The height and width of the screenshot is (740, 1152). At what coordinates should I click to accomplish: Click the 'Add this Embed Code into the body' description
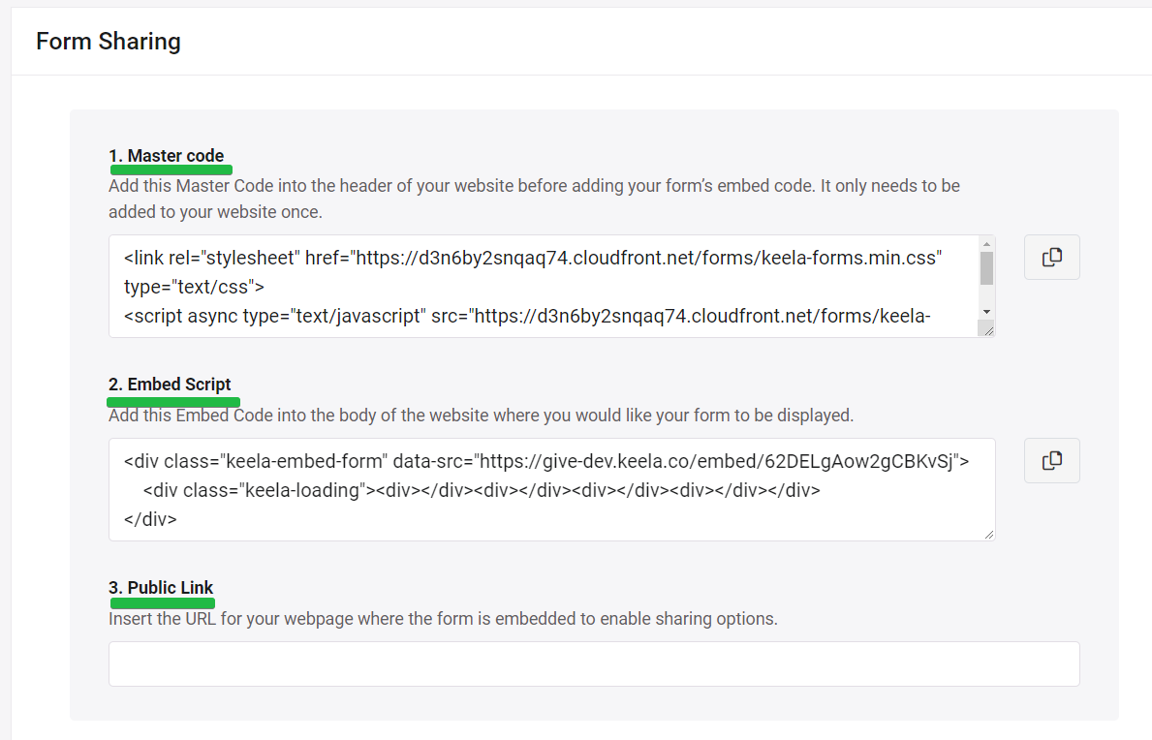(x=482, y=416)
